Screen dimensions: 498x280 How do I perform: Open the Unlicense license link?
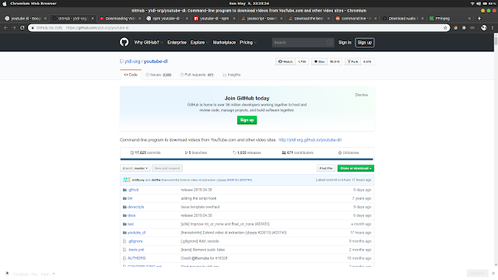point(349,152)
